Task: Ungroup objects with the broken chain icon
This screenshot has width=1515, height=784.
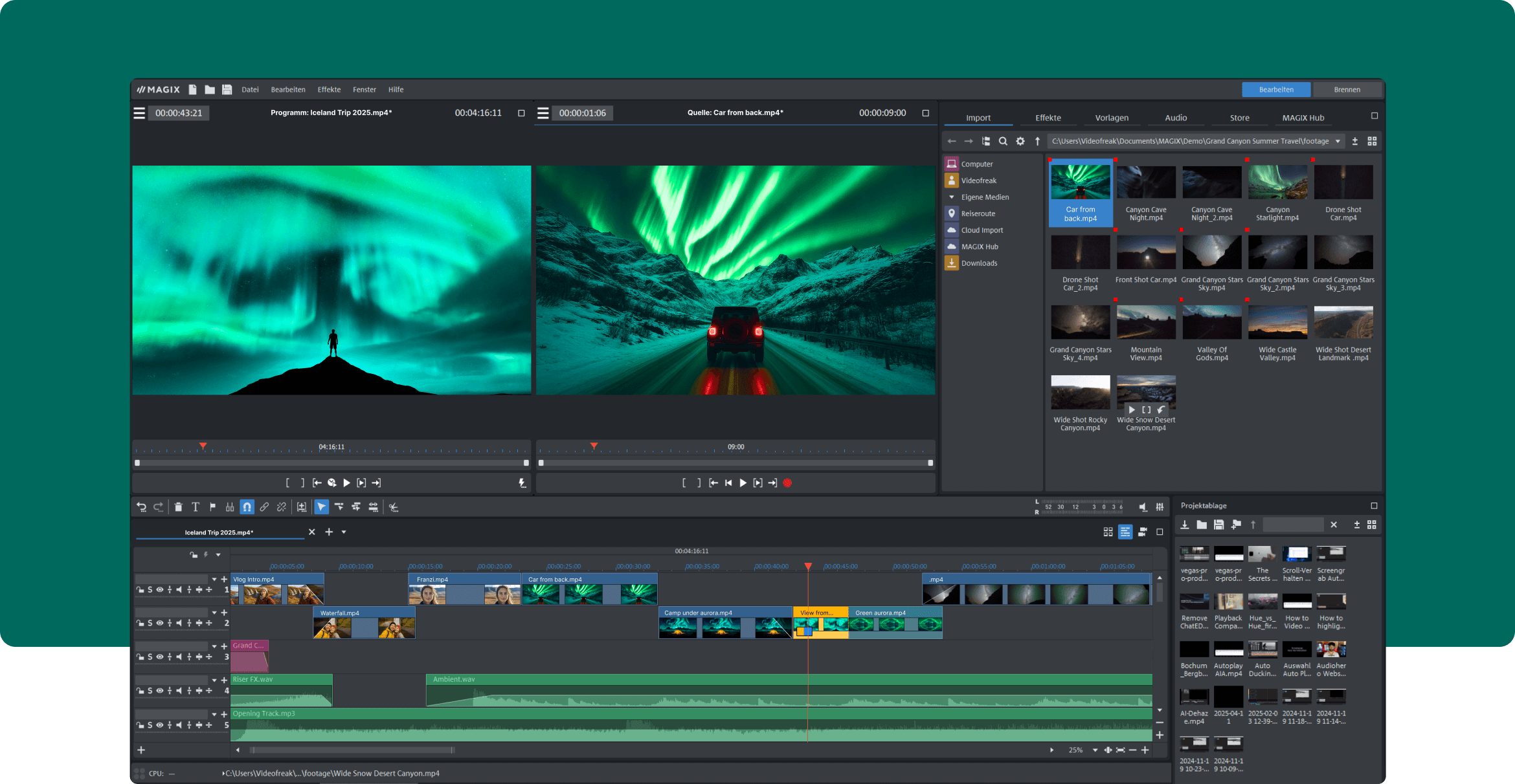Action: point(282,506)
